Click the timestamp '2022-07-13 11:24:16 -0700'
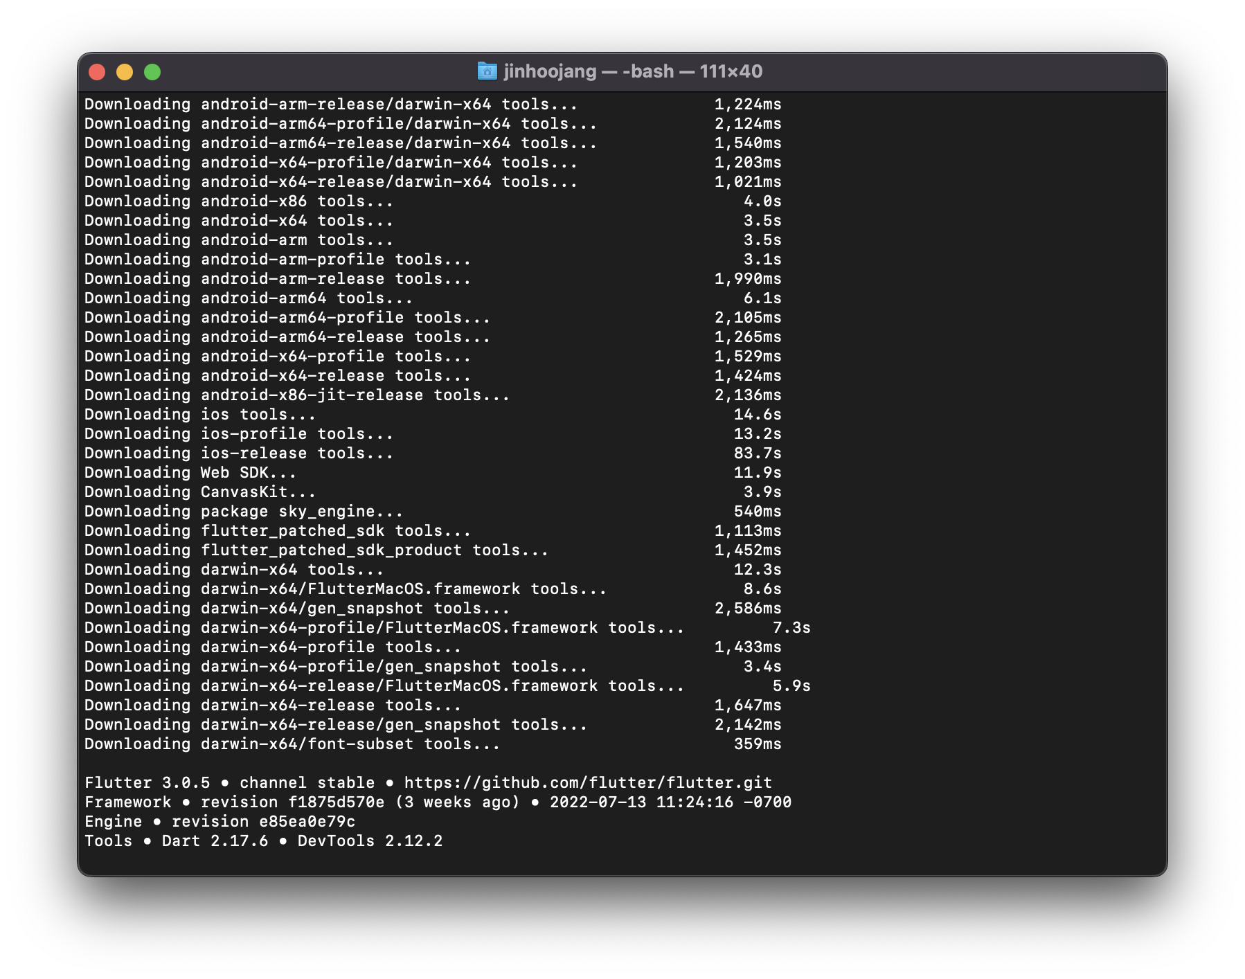Screen dimensions: 1245x979 670,802
